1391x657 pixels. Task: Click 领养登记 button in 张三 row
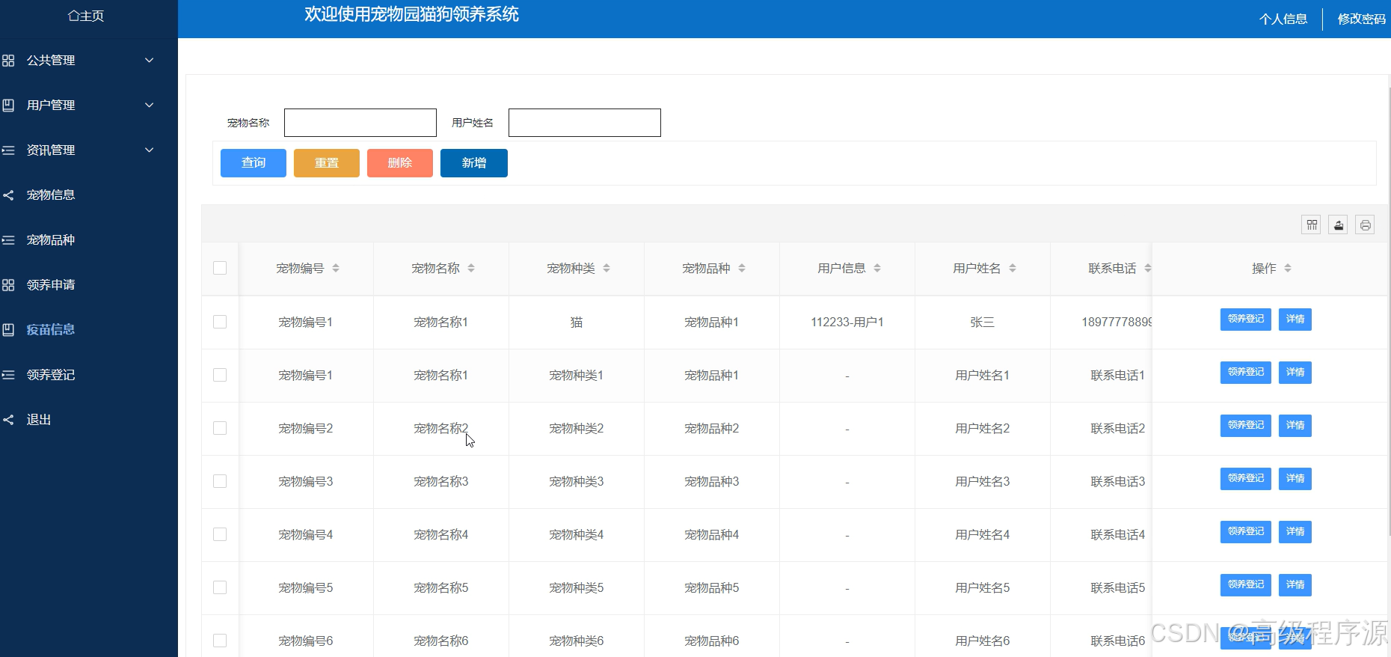1246,320
